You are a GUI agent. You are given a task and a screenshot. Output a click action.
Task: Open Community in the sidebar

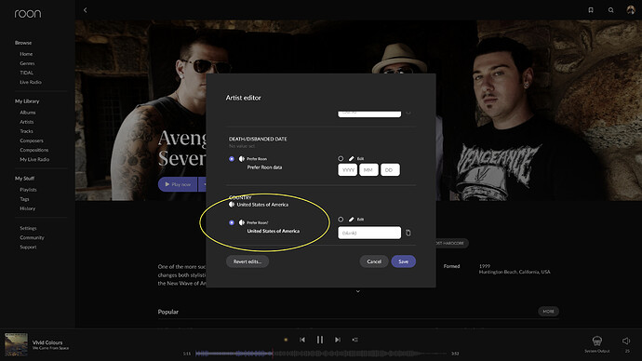pyautogui.click(x=32, y=238)
